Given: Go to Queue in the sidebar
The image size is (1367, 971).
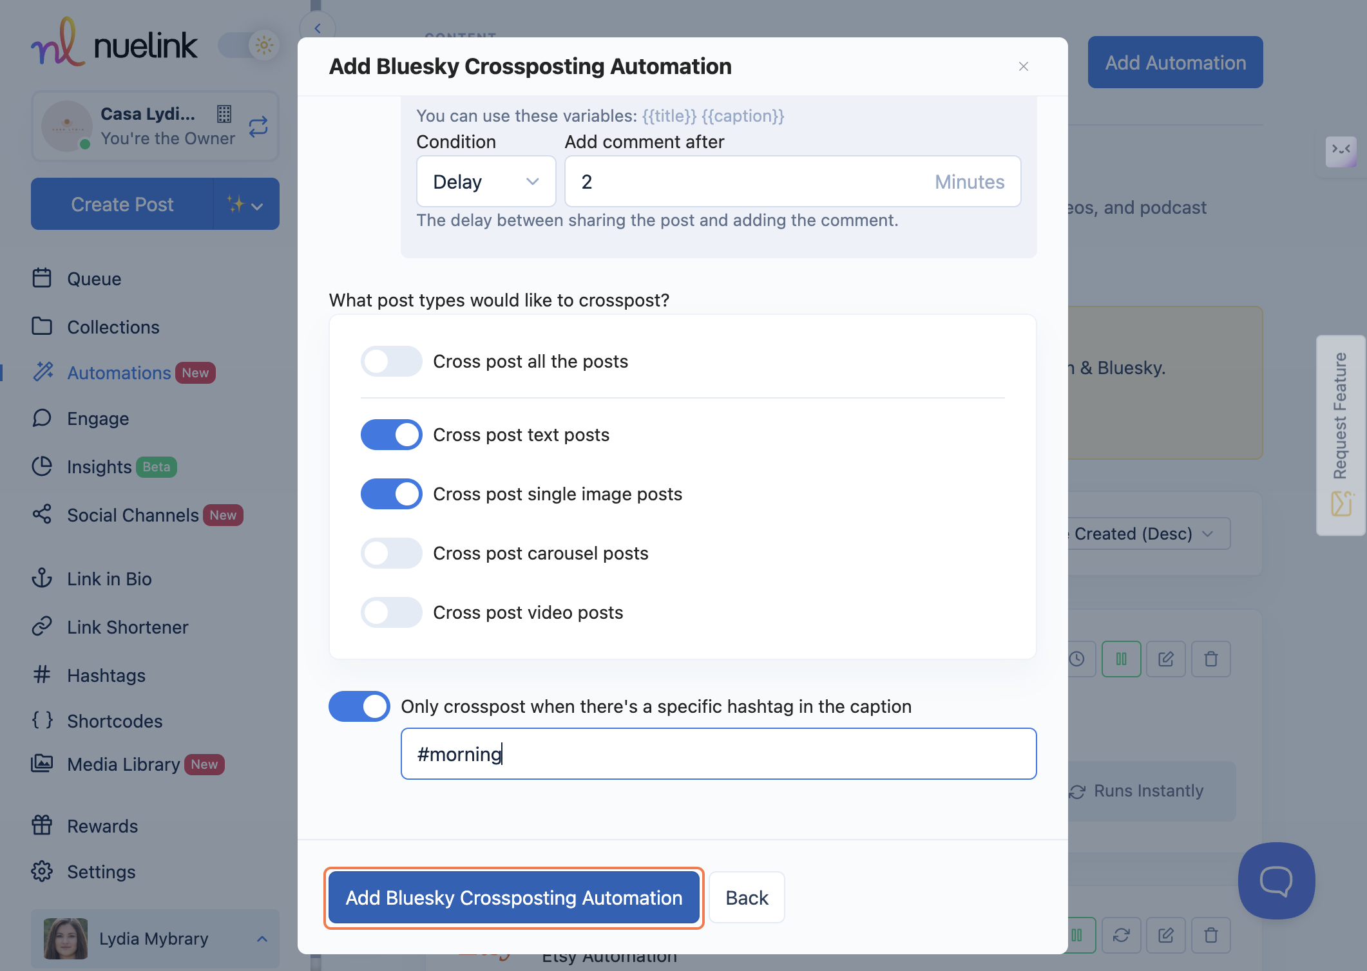Looking at the screenshot, I should [94, 279].
